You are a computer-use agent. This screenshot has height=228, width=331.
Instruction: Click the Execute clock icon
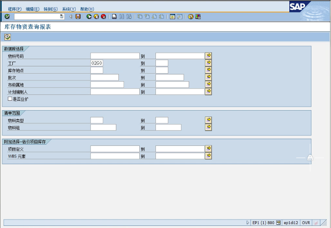coord(7,37)
